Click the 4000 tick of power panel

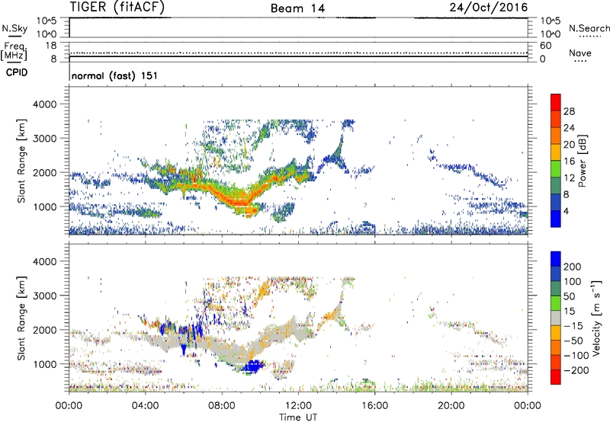(x=44, y=104)
